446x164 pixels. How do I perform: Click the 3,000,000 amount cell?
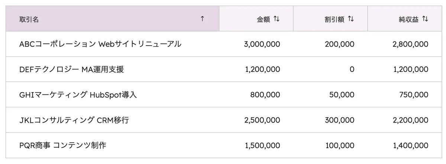pyautogui.click(x=262, y=44)
